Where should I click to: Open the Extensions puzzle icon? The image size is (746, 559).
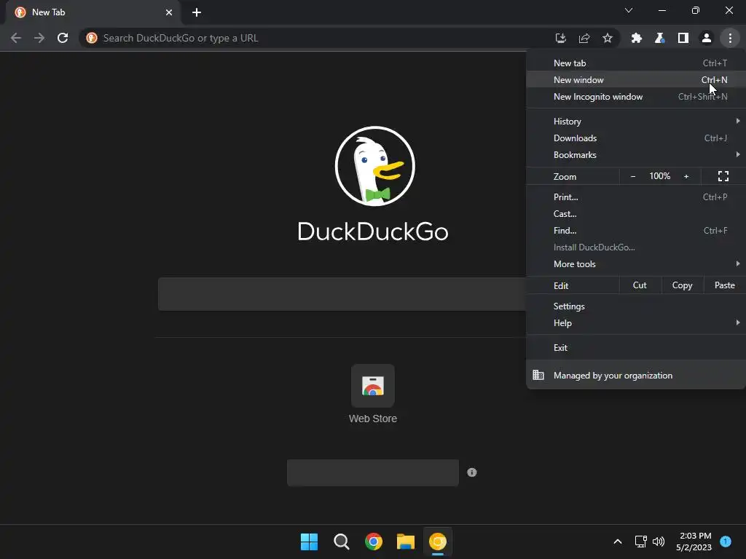click(x=636, y=38)
